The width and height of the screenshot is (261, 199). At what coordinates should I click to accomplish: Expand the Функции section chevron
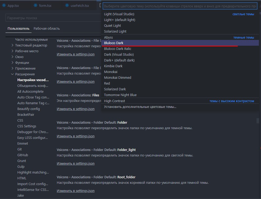click(x=12, y=62)
